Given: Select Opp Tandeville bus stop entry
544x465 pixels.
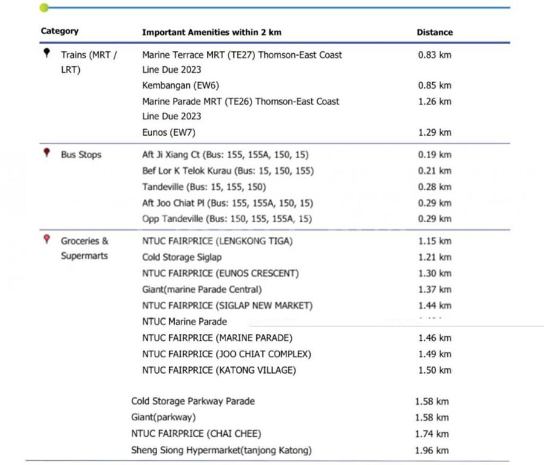Looking at the screenshot, I should tap(227, 219).
